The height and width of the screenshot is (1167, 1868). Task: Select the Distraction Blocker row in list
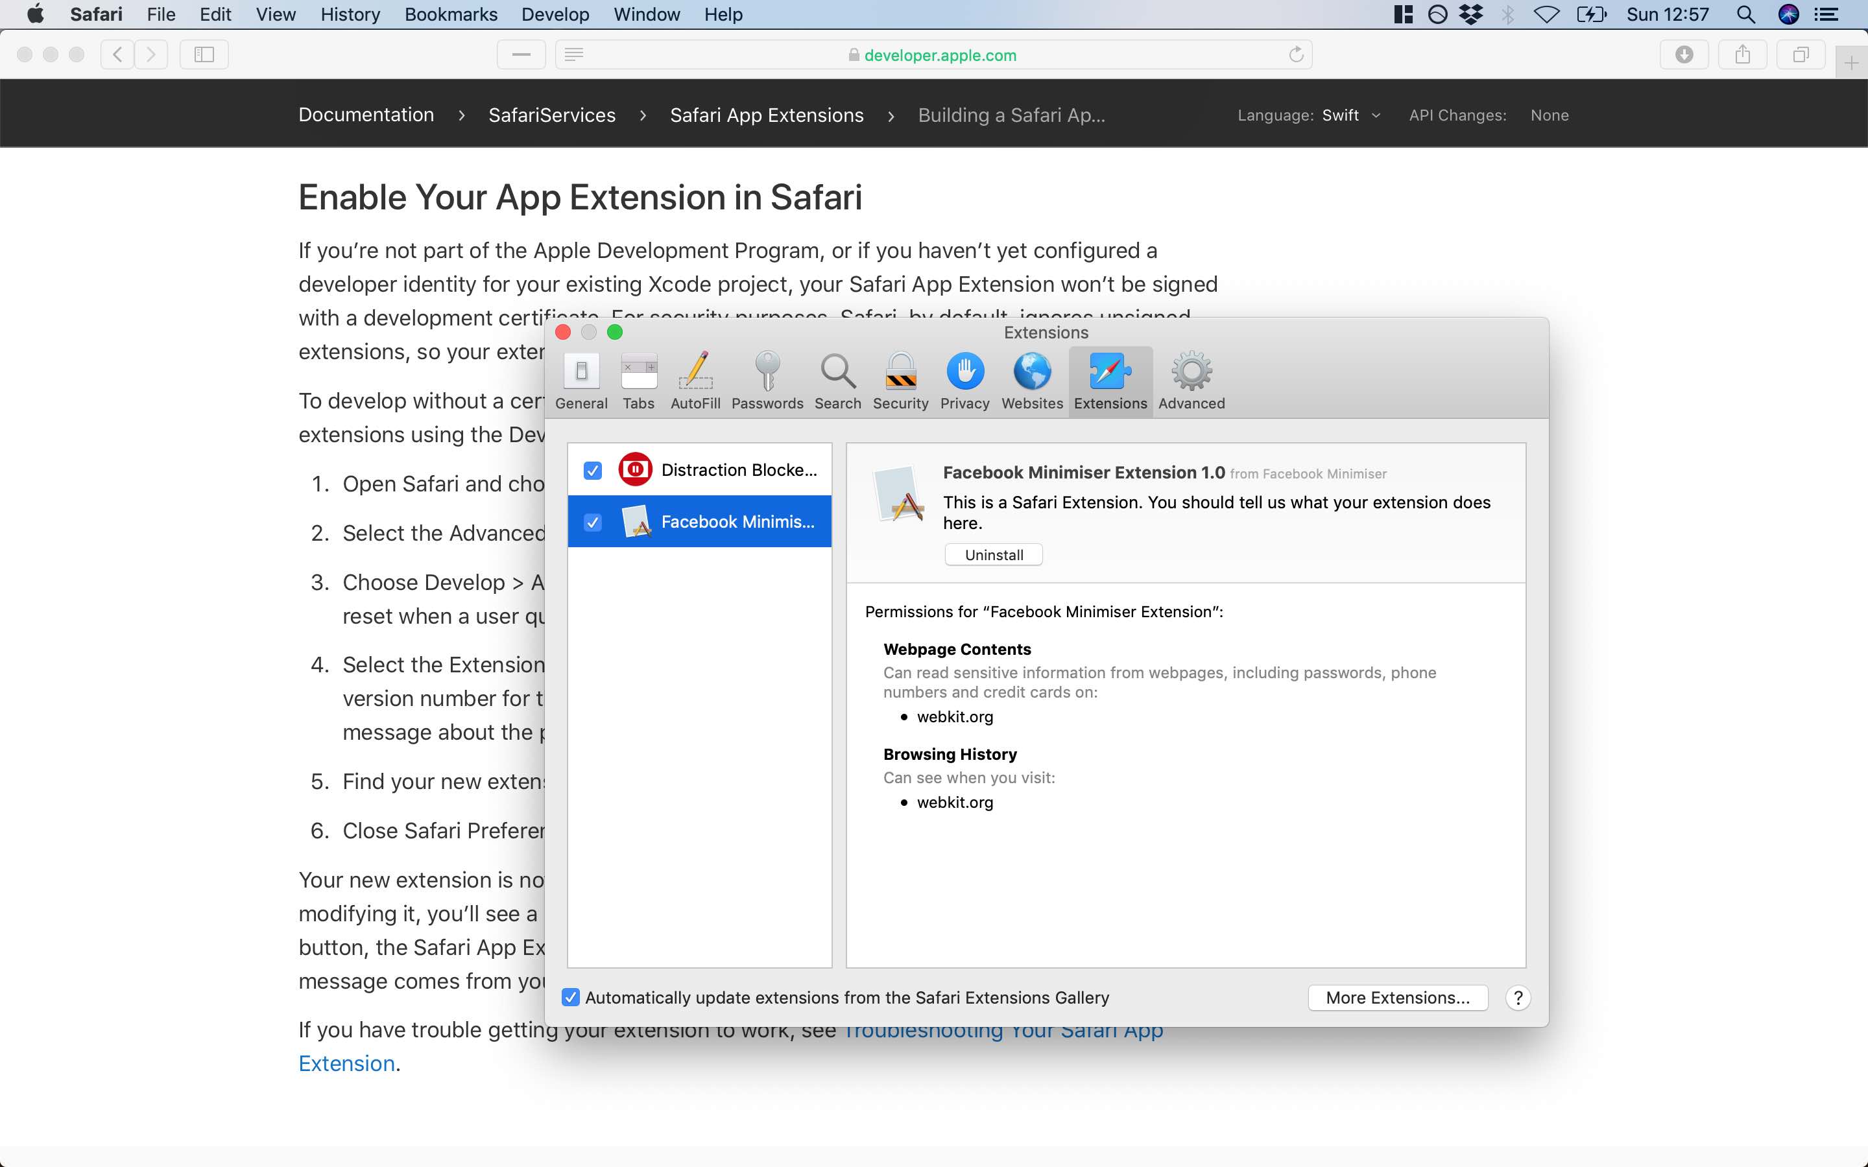tap(699, 470)
